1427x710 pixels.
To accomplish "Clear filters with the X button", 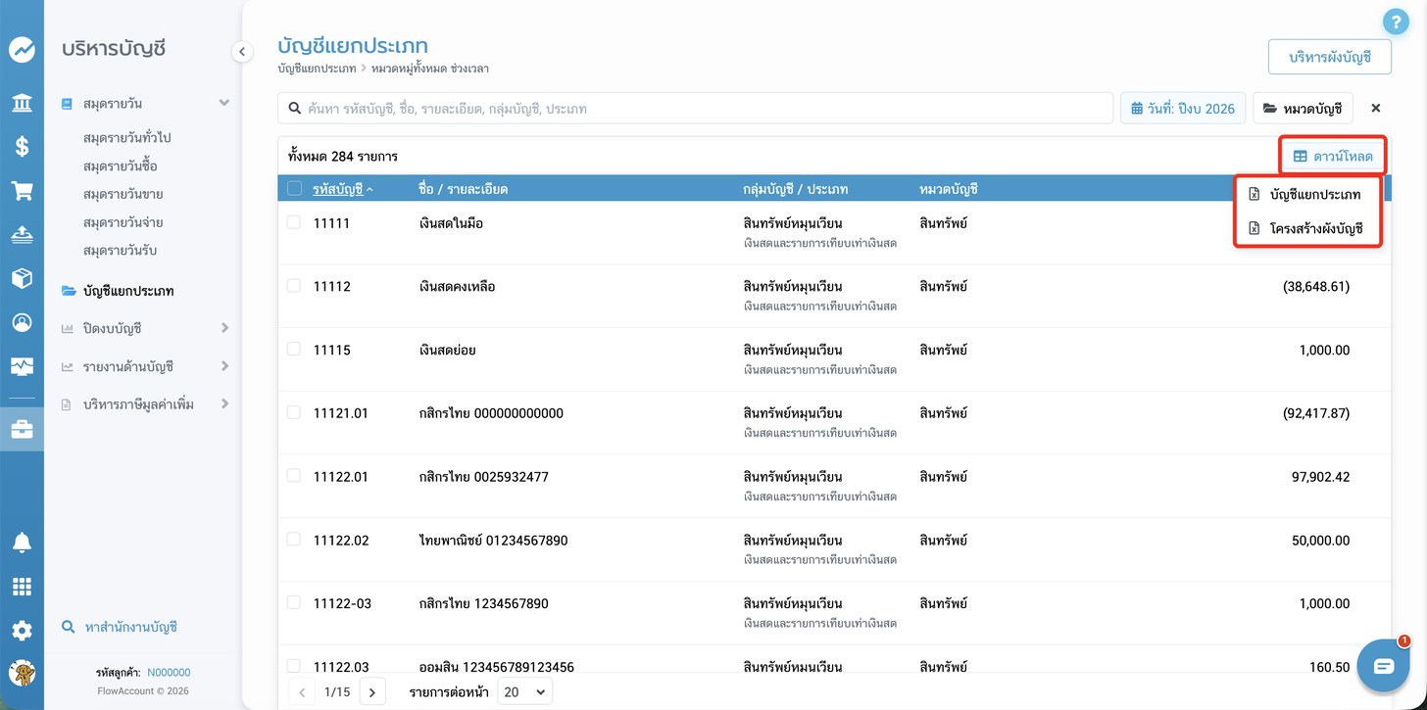I will (1375, 108).
